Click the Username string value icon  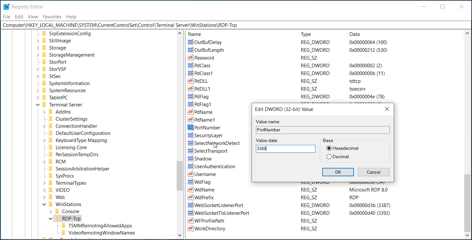pos(191,174)
